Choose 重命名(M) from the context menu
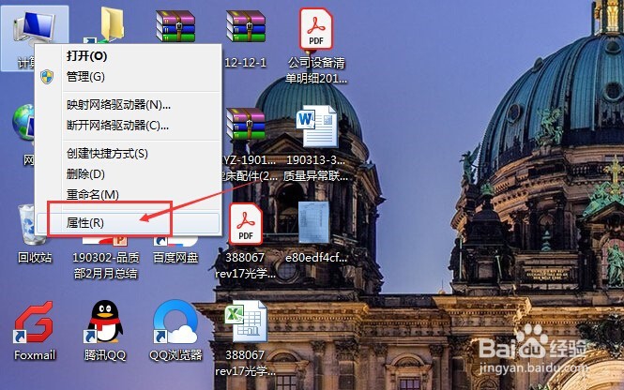This screenshot has height=390, width=624. pyautogui.click(x=129, y=195)
